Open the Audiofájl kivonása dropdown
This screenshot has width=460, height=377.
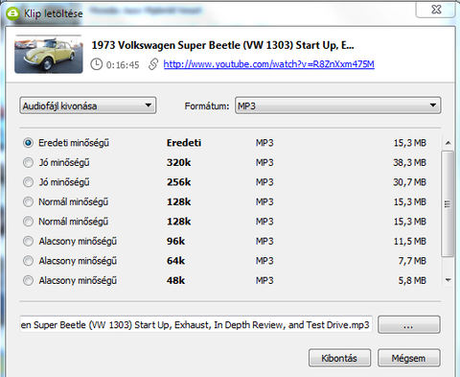tap(88, 106)
